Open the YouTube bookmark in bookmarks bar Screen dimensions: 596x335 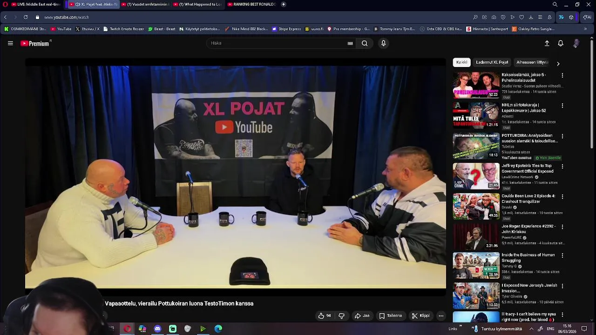[x=61, y=29]
